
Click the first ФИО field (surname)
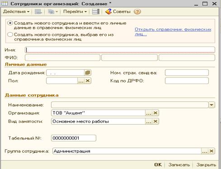62,58
